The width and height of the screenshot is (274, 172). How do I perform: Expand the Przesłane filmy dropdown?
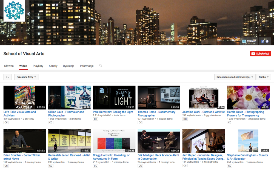26,77
